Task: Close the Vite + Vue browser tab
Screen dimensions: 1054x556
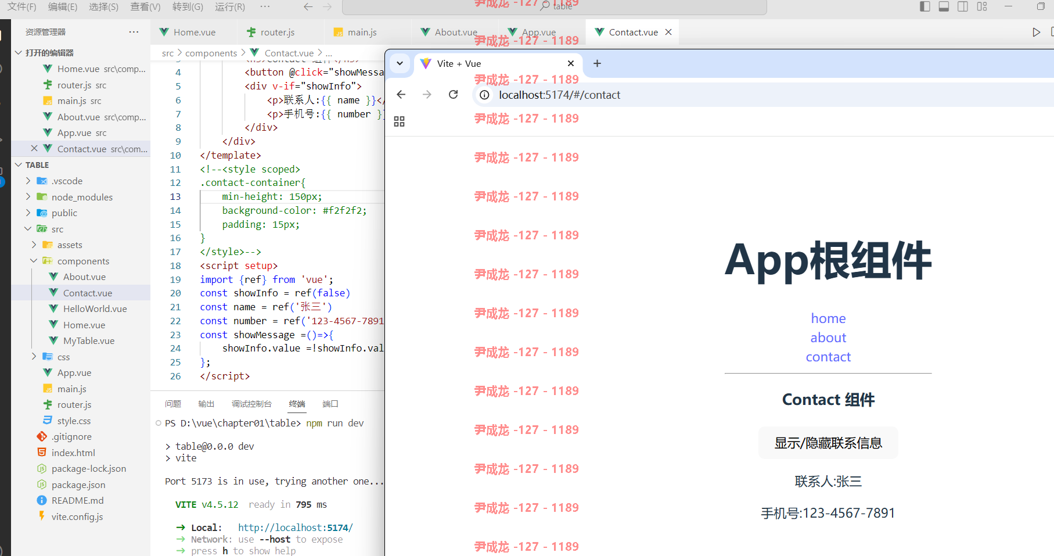Action: (x=571, y=63)
